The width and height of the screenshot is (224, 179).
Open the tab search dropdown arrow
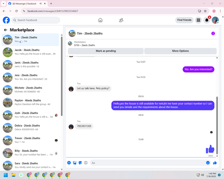tap(4, 4)
